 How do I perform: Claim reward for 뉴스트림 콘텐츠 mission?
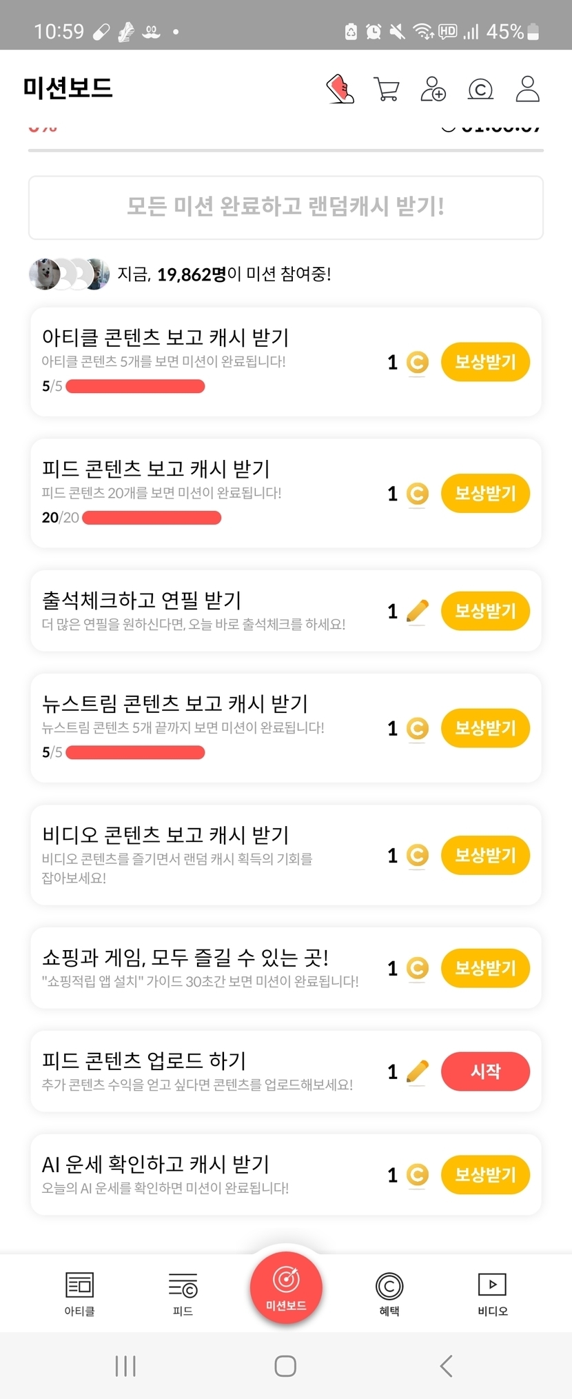485,728
